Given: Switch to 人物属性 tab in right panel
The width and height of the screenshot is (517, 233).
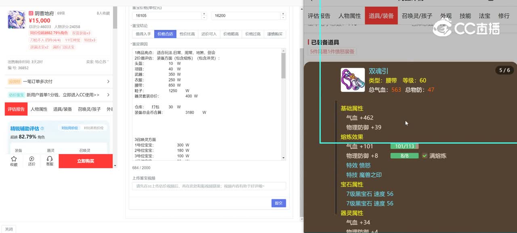Looking at the screenshot, I should (x=349, y=16).
